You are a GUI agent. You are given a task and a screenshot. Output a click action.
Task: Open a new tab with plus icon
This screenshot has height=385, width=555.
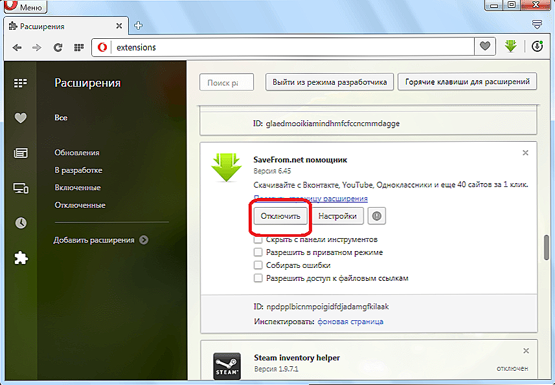(x=139, y=25)
